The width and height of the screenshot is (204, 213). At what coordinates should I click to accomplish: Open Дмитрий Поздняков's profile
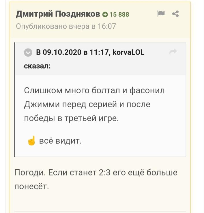click(x=58, y=14)
